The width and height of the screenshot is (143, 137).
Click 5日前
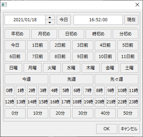click(128, 45)
